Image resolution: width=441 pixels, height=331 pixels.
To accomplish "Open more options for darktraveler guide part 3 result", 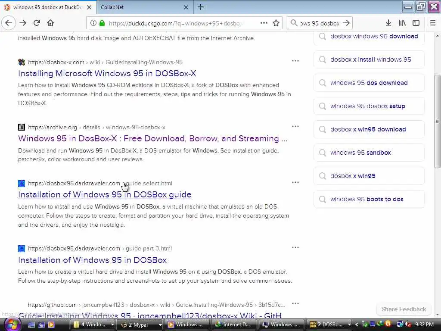I will click(295, 247).
